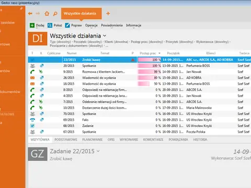The width and height of the screenshot is (251, 188).
Task: Open the WYKONANIE tab
Action: point(129,139)
